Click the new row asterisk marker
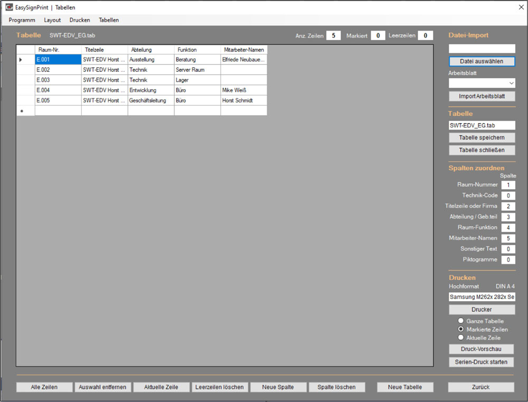Image resolution: width=528 pixels, height=402 pixels. pyautogui.click(x=21, y=111)
